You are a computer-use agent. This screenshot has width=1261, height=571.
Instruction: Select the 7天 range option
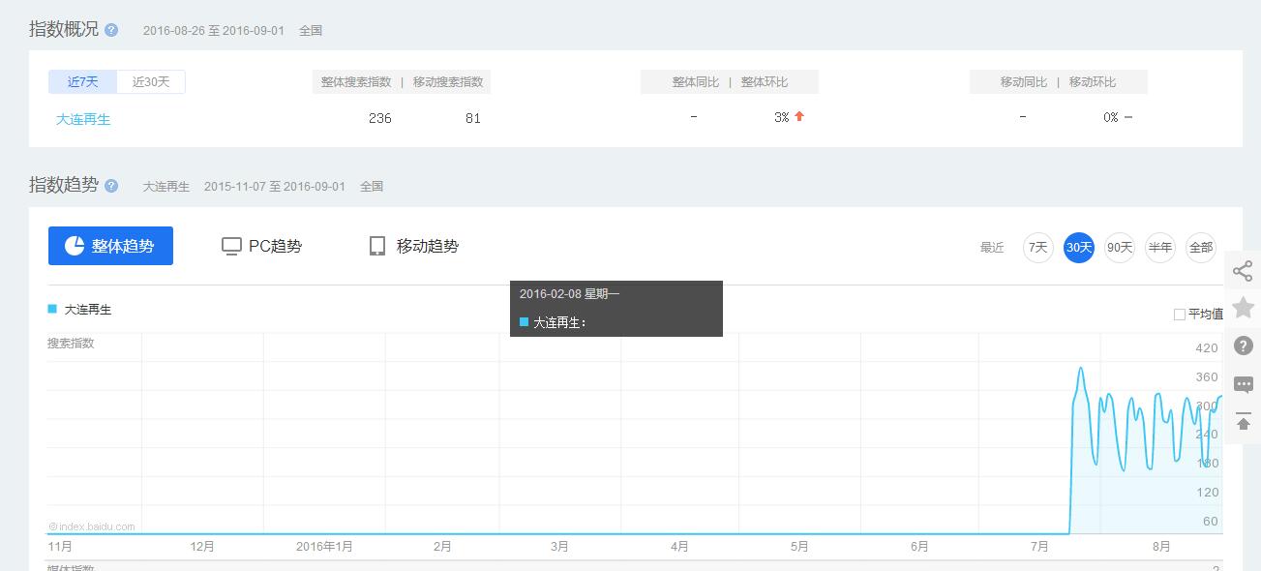pyautogui.click(x=1037, y=248)
